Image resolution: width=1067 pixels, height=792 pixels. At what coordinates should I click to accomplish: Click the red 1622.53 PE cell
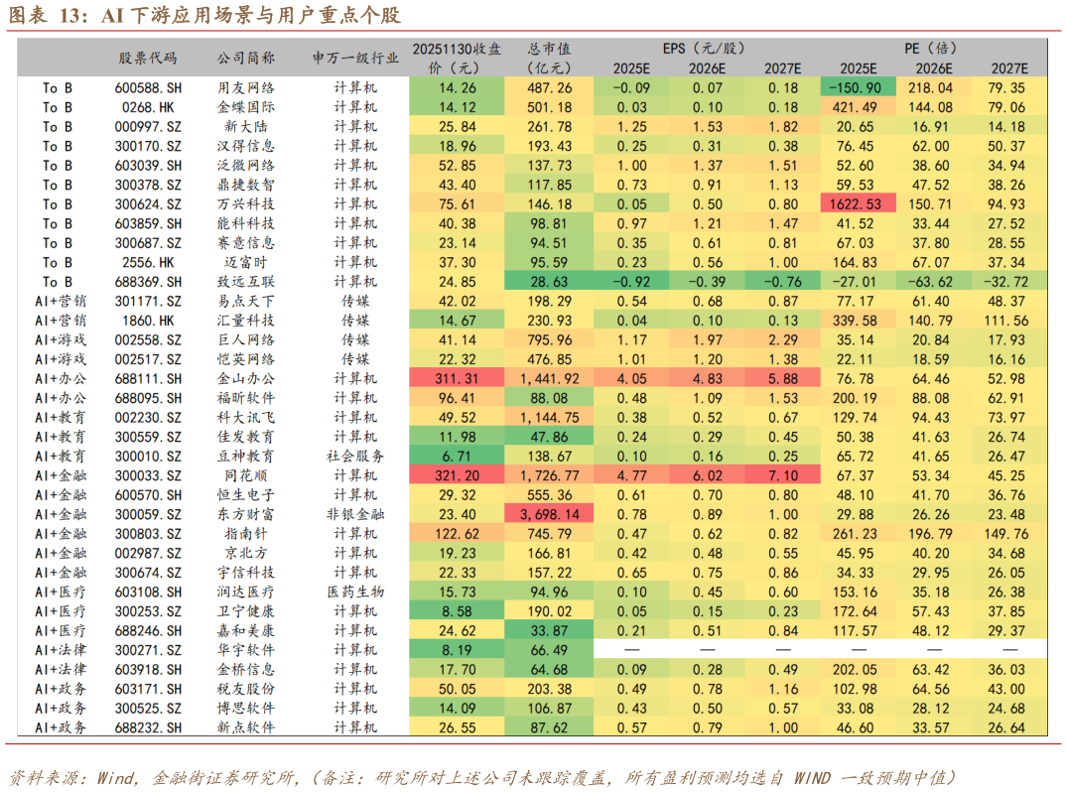[858, 203]
